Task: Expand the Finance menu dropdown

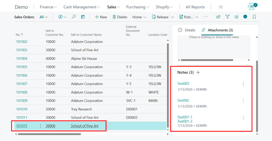Action: [x=48, y=7]
